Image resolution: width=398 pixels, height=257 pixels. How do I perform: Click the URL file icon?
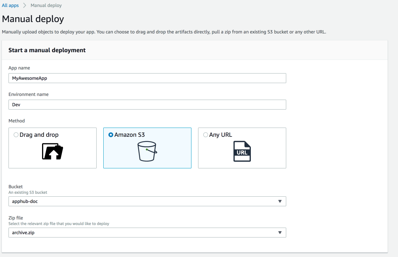coord(242,151)
